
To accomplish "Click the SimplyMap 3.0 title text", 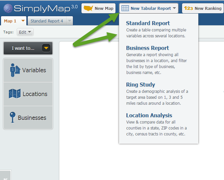I will click(x=46, y=9).
